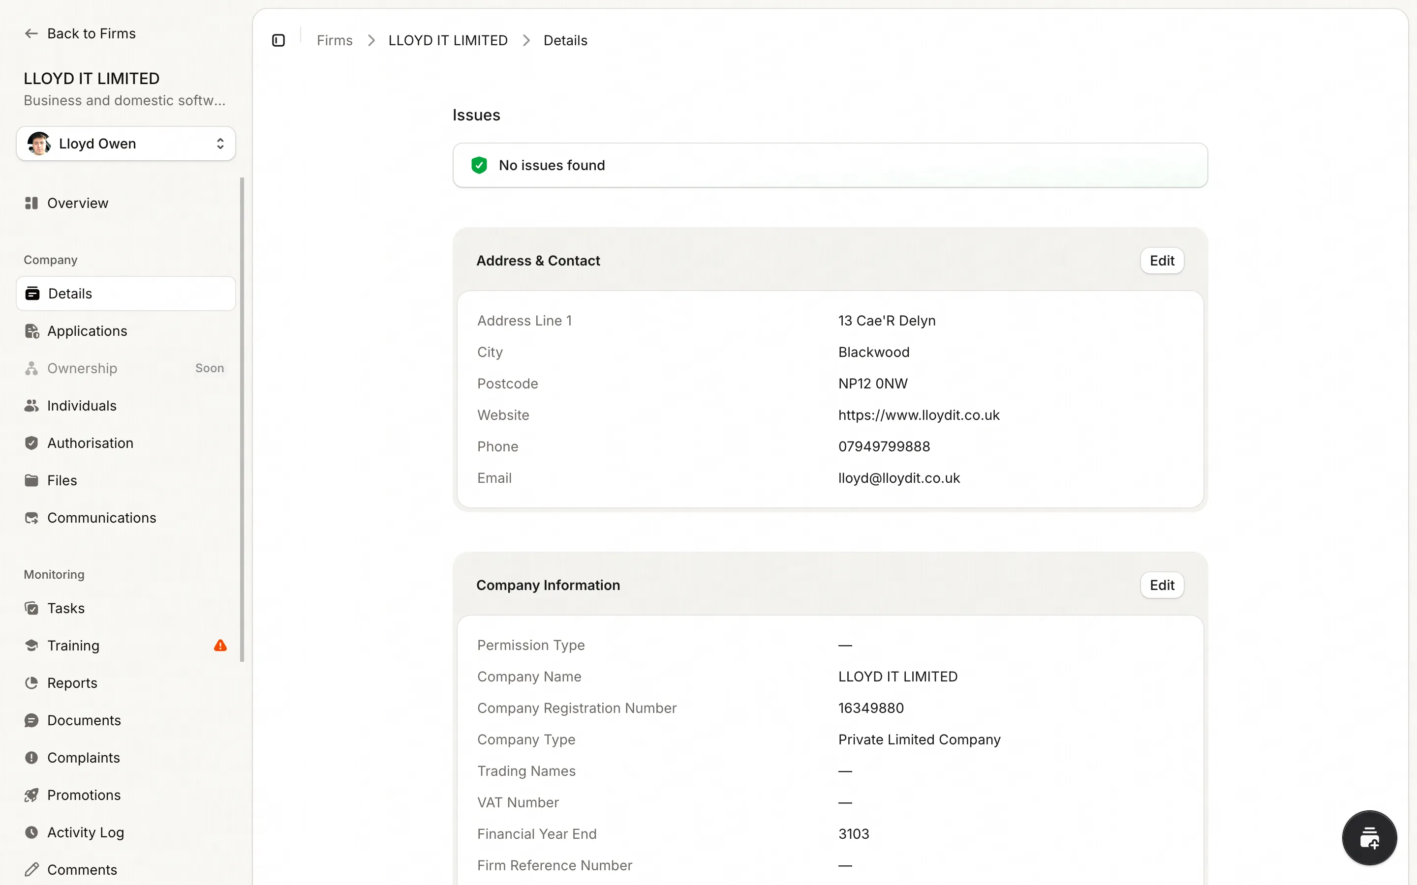This screenshot has height=885, width=1417.
Task: Switch to Communications in sidebar
Action: [x=101, y=518]
